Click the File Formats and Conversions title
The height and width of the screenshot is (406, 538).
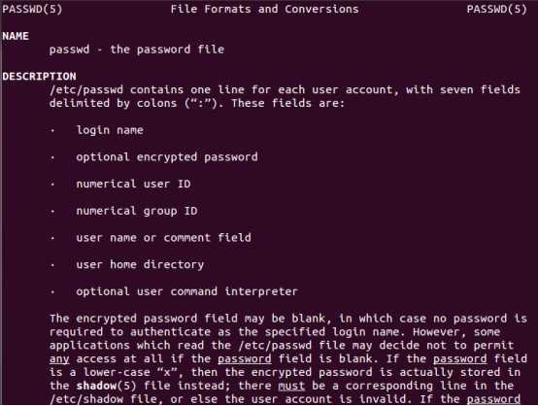click(264, 9)
